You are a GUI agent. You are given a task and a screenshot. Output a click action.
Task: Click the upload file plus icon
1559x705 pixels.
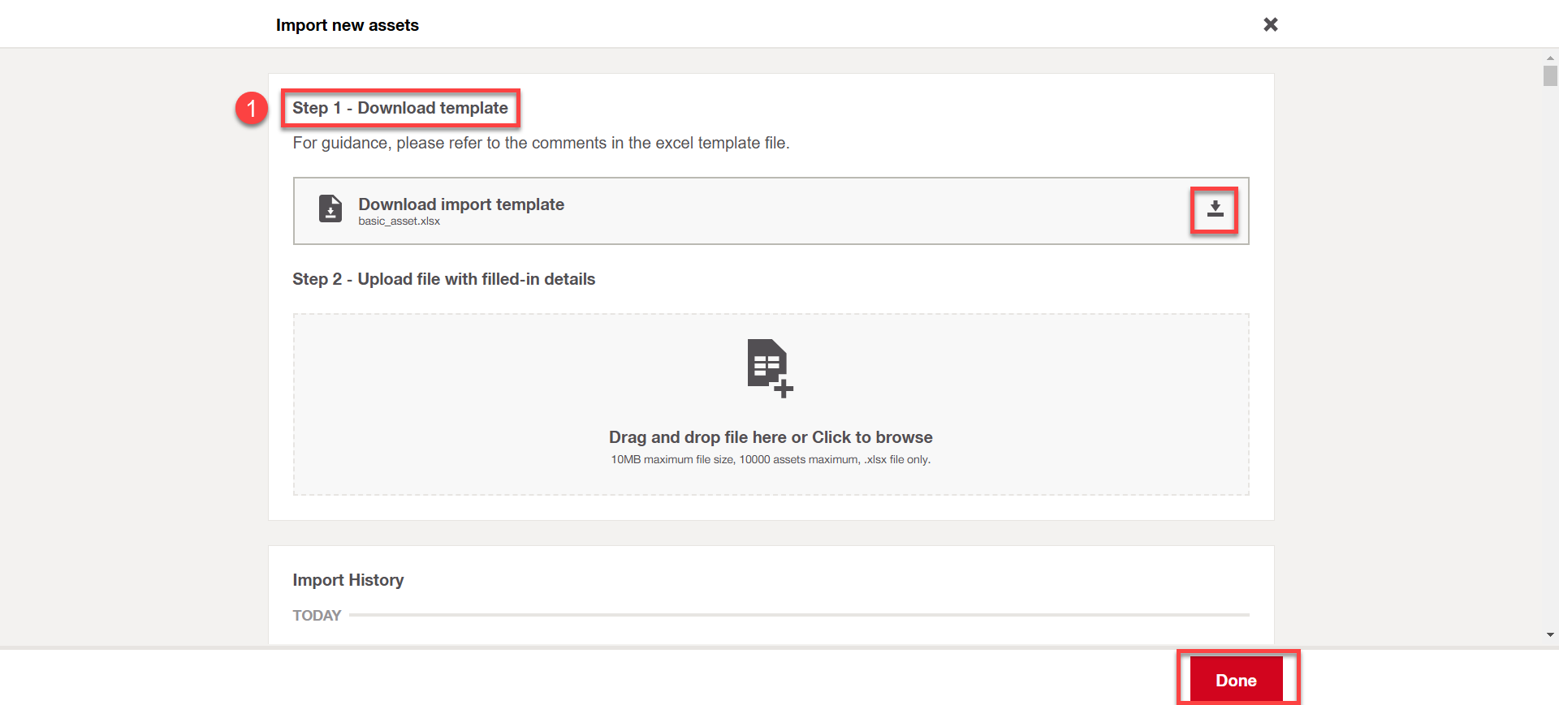770,368
